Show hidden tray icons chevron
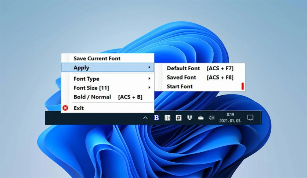 click(145, 118)
